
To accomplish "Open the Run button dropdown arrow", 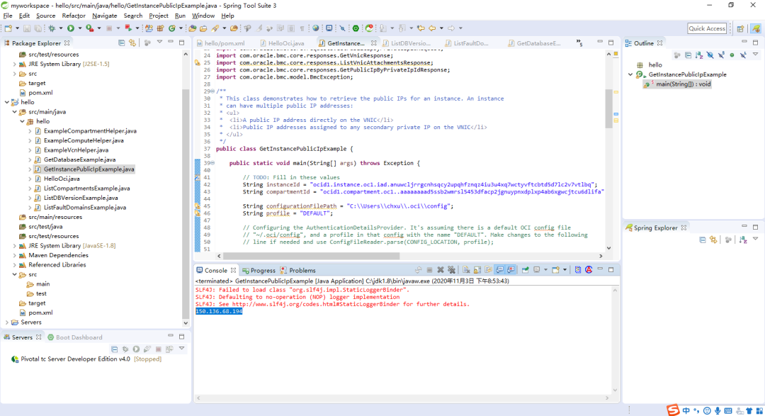I will [x=79, y=28].
